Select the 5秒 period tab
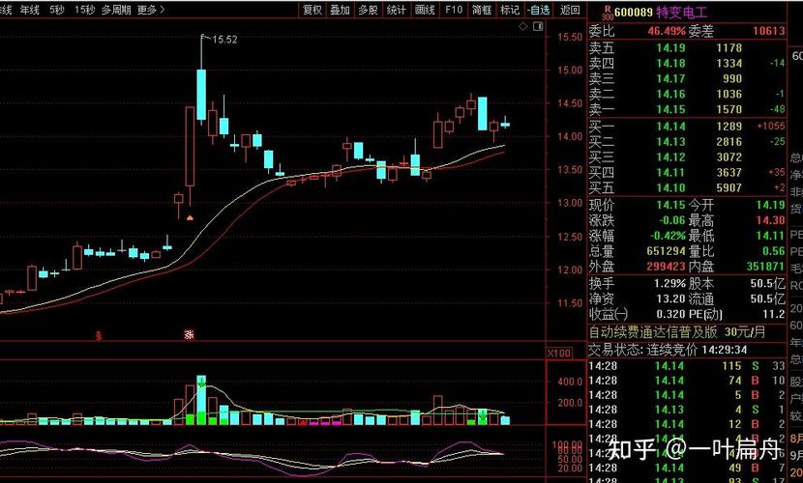Image resolution: width=803 pixels, height=483 pixels. pyautogui.click(x=58, y=10)
